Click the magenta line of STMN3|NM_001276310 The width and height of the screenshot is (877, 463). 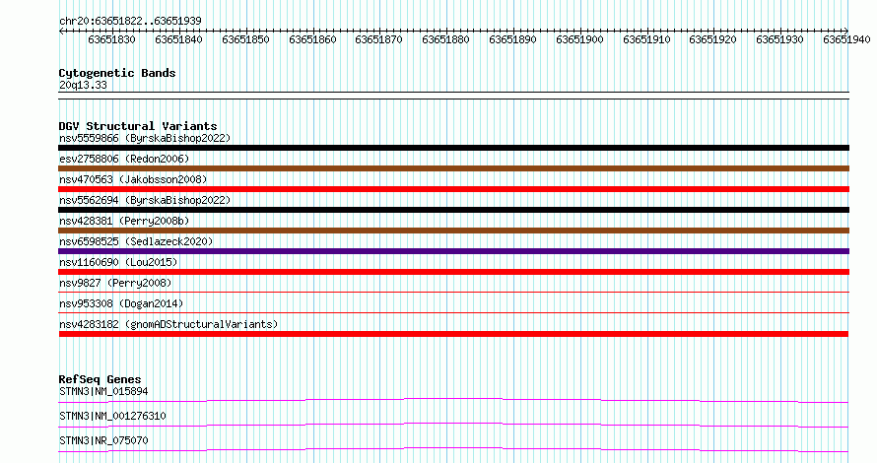(x=453, y=425)
